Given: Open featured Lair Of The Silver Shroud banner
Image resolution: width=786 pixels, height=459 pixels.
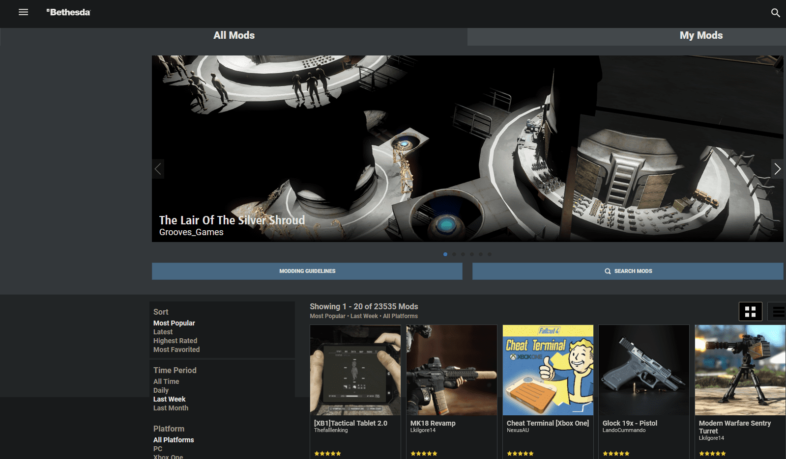Looking at the screenshot, I should tap(467, 148).
